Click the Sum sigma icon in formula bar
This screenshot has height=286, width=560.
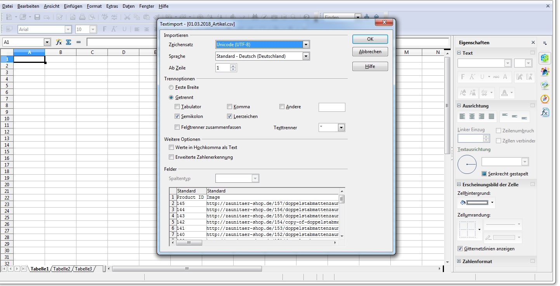[x=69, y=42]
